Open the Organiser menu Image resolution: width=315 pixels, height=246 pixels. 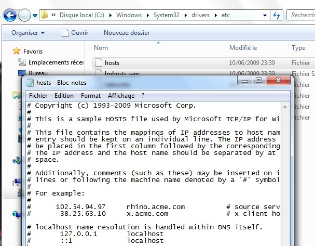[x=28, y=33]
